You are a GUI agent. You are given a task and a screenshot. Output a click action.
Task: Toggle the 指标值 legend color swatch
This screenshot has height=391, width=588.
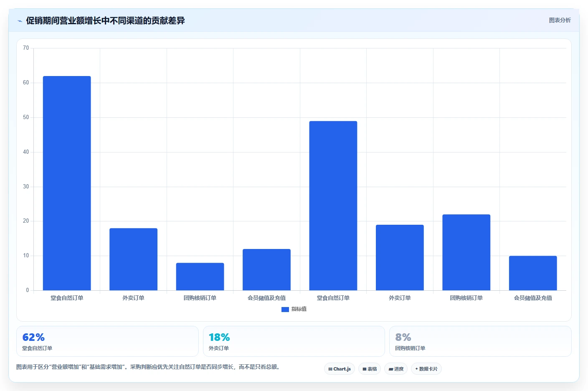click(x=285, y=310)
